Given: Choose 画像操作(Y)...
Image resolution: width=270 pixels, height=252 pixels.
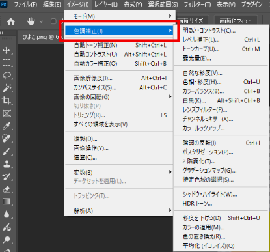Looking at the screenshot, I should click(x=119, y=148).
